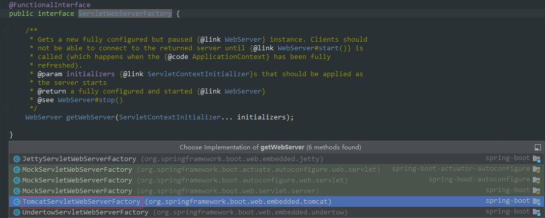
Task: Collapse the Javadoc comment at its closing fold marker
Action: click(x=6, y=109)
